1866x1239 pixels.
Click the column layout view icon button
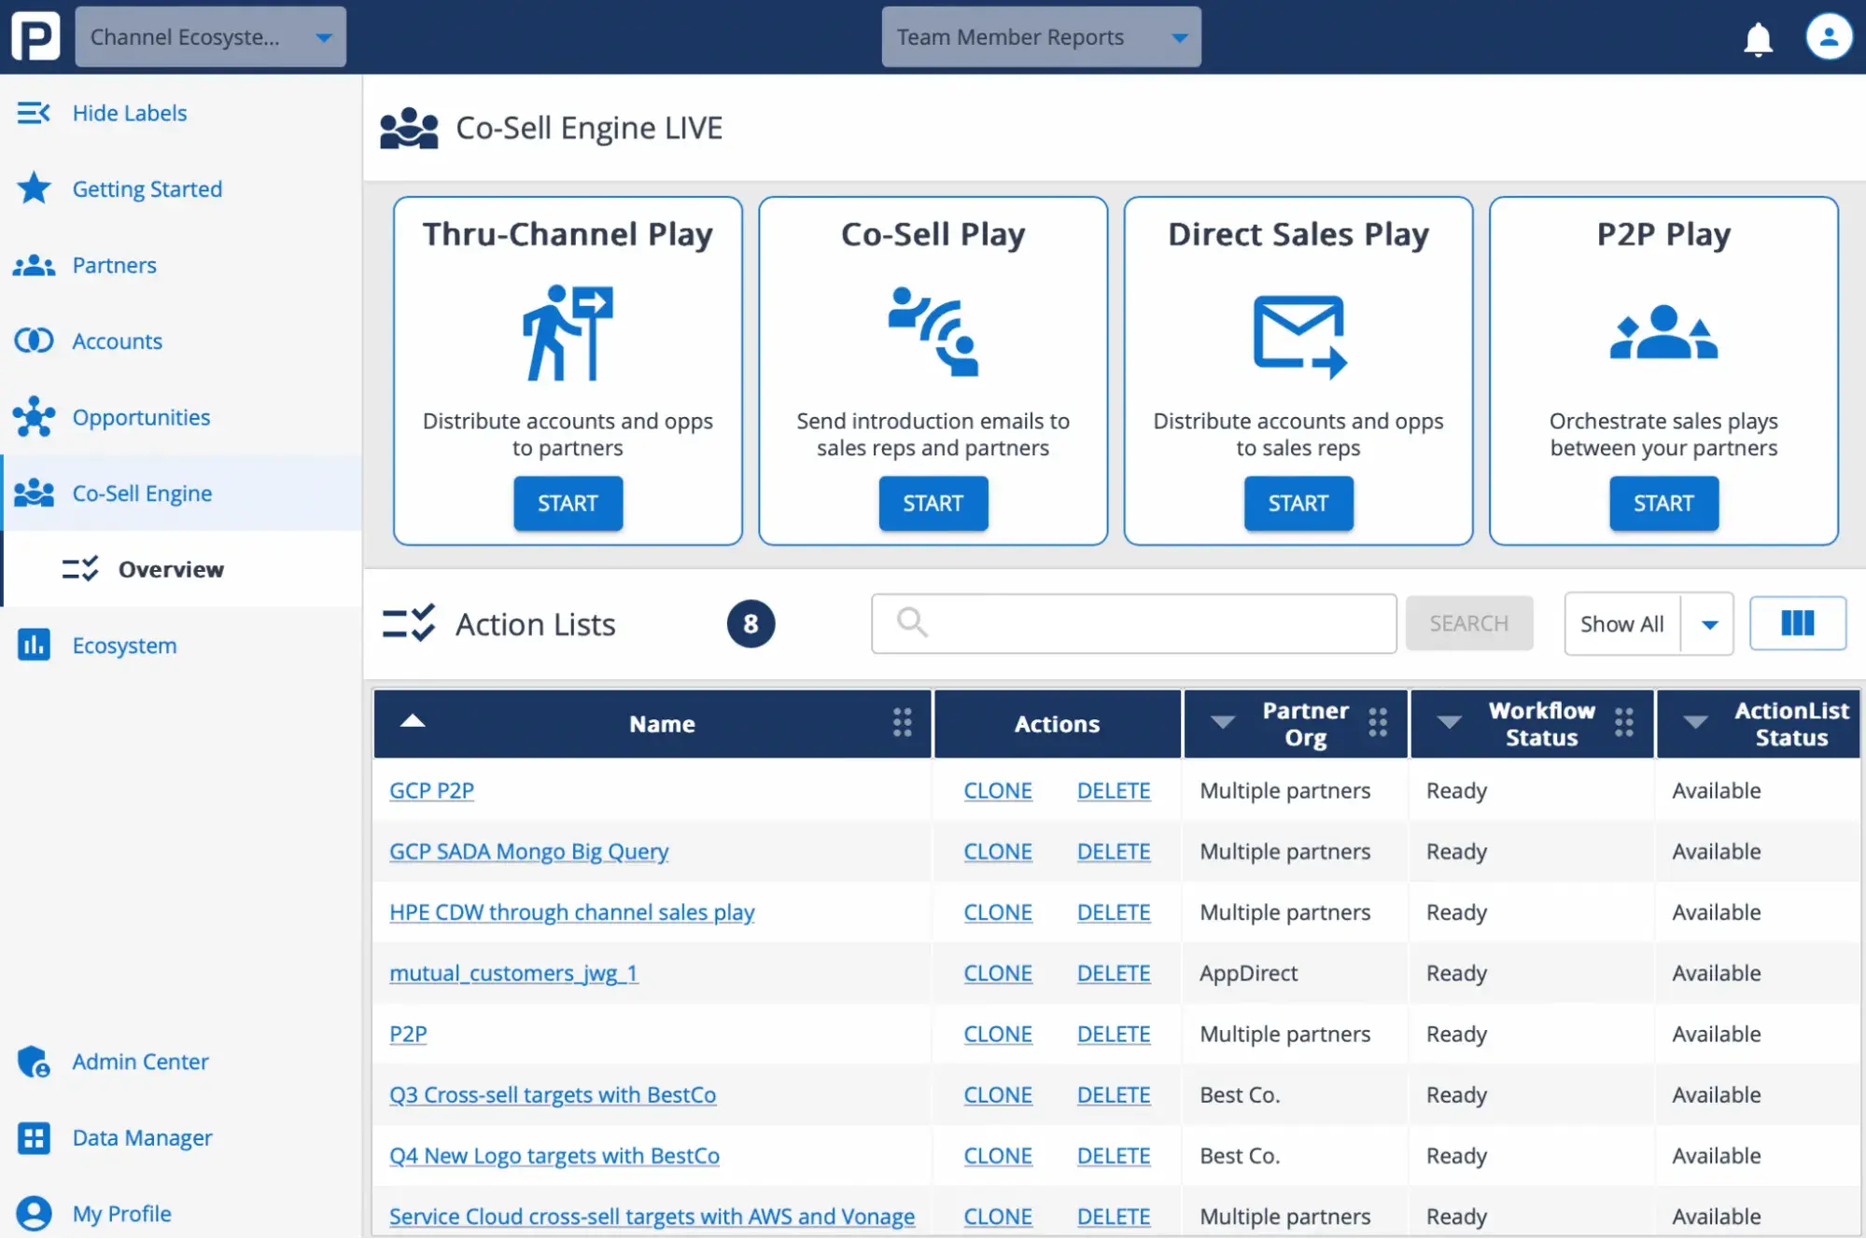[1797, 623]
